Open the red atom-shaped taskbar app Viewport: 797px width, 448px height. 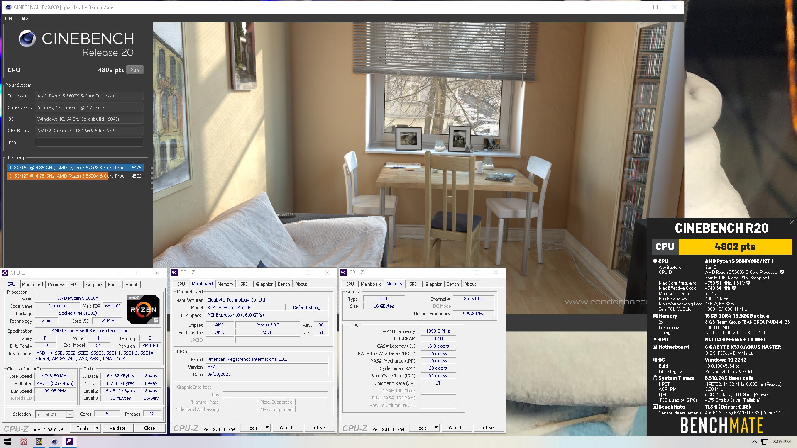coord(24,442)
